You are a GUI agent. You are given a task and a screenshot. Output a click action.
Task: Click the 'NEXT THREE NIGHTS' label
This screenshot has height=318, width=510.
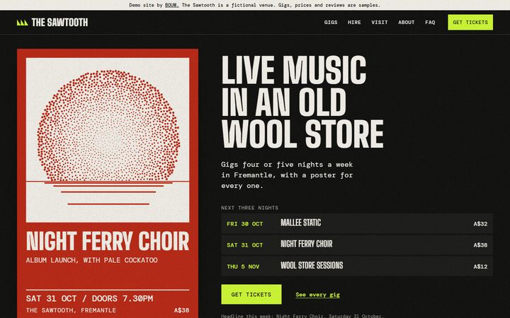tap(249, 208)
